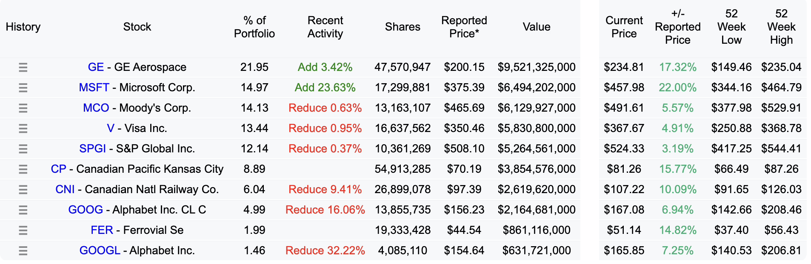Open the CP ticker link
This screenshot has height=264, width=811.
click(59, 169)
